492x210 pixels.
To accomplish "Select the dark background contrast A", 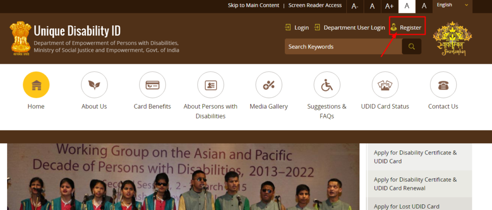I will point(424,6).
